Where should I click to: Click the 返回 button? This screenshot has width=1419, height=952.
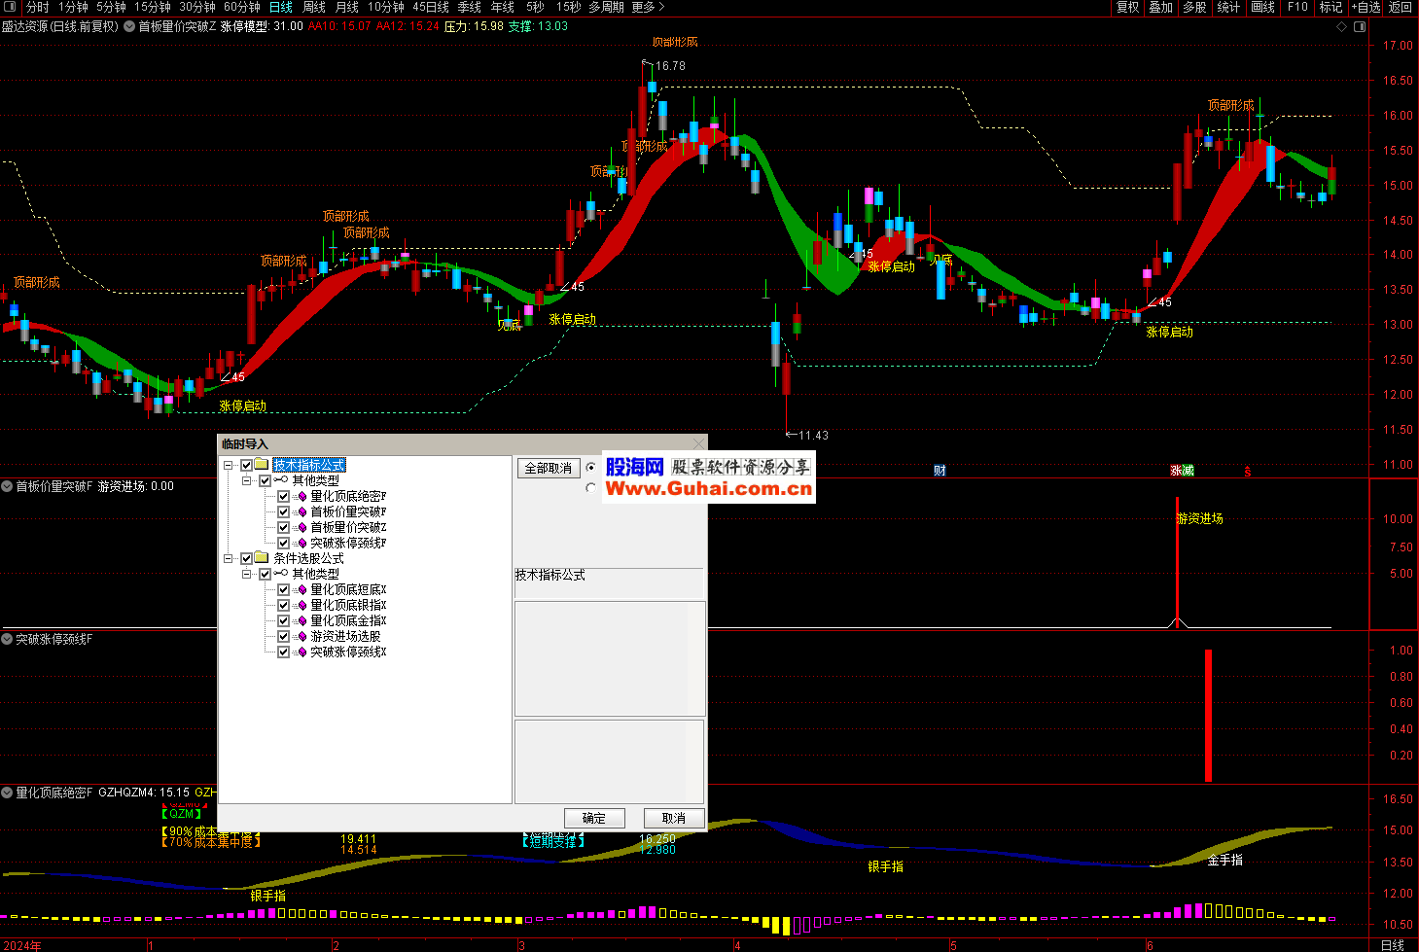[1401, 7]
